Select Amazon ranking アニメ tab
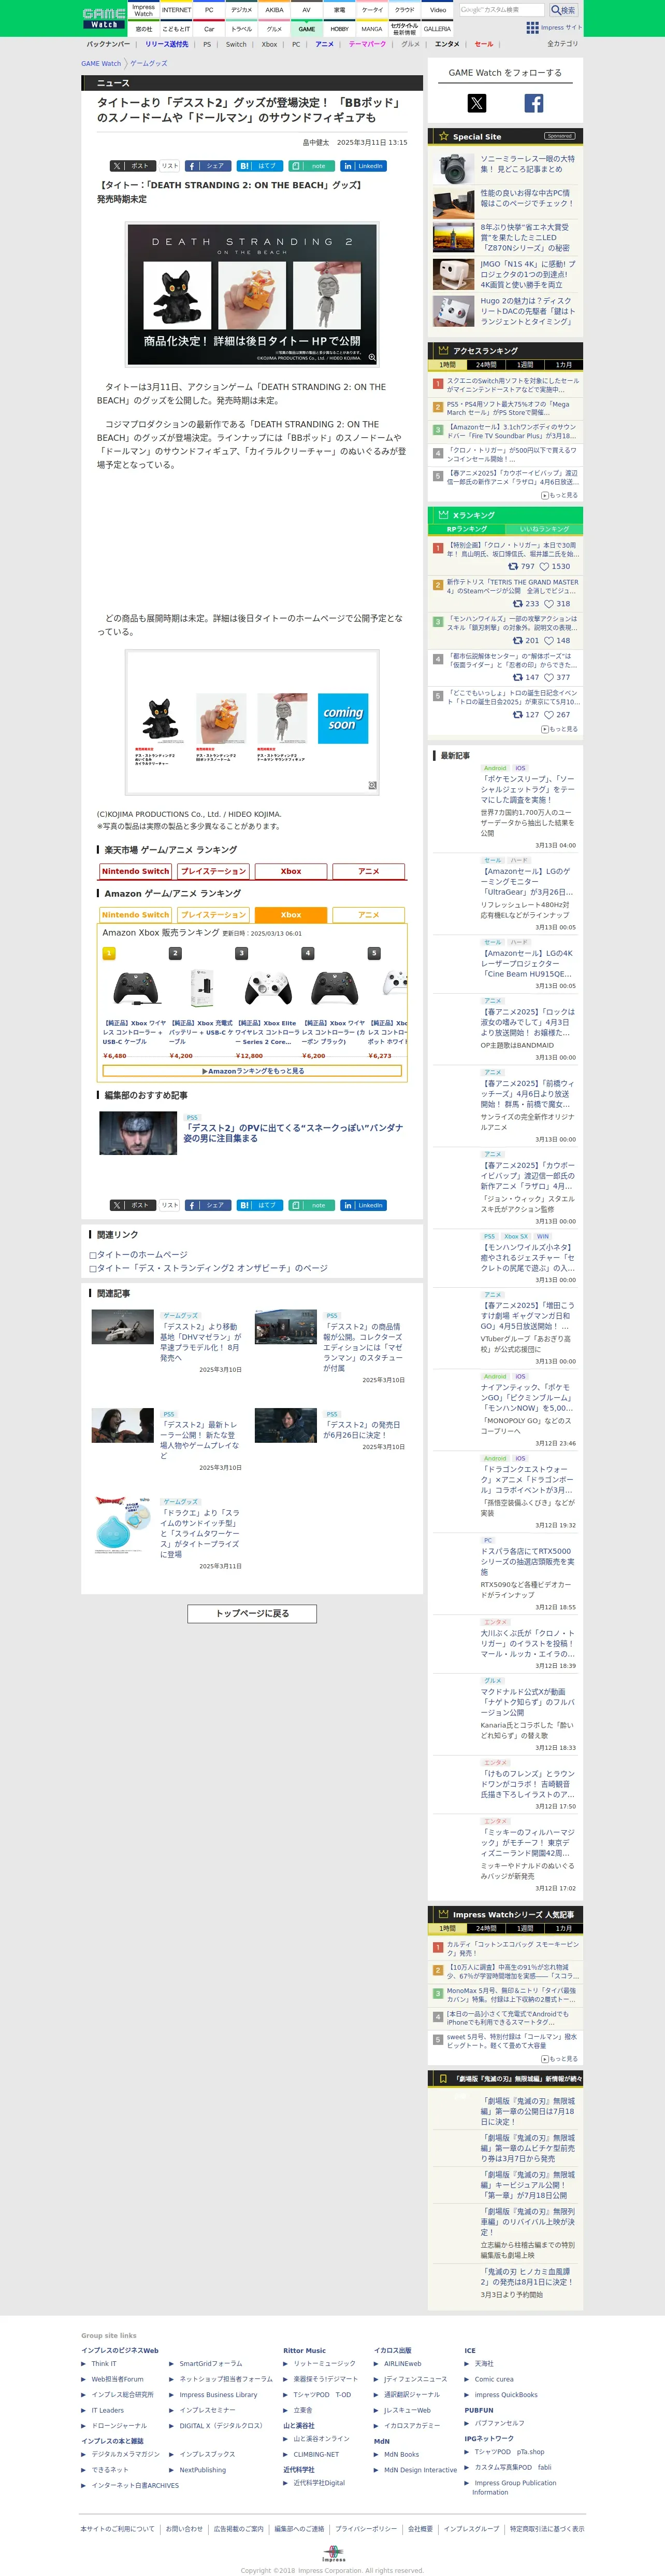This screenshot has height=2576, width=665. tap(368, 915)
